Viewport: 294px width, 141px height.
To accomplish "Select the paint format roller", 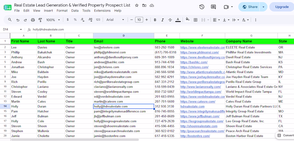I will click(x=40, y=20).
